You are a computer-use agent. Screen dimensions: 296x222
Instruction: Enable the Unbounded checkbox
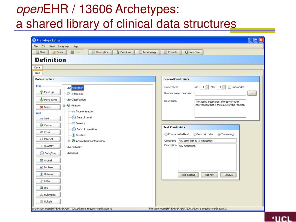point(230,87)
